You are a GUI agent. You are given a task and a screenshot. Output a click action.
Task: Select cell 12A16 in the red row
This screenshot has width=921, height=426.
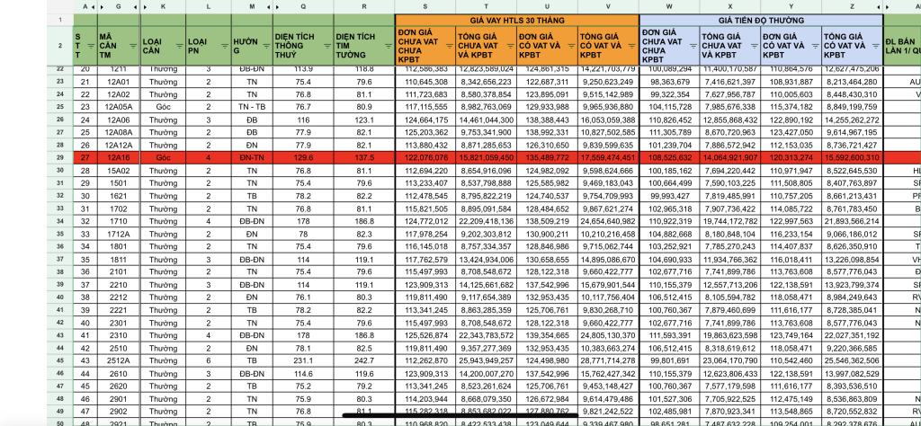(119, 157)
